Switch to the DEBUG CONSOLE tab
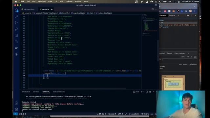The image size is (210, 118). point(59,92)
